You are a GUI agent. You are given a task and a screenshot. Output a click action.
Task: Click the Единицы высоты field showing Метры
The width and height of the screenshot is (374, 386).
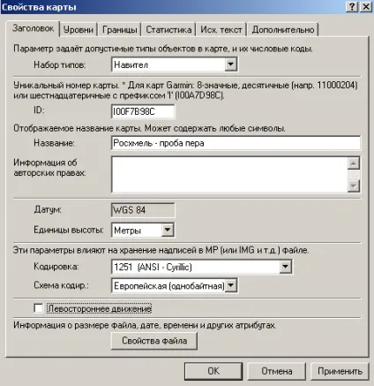[x=143, y=230]
